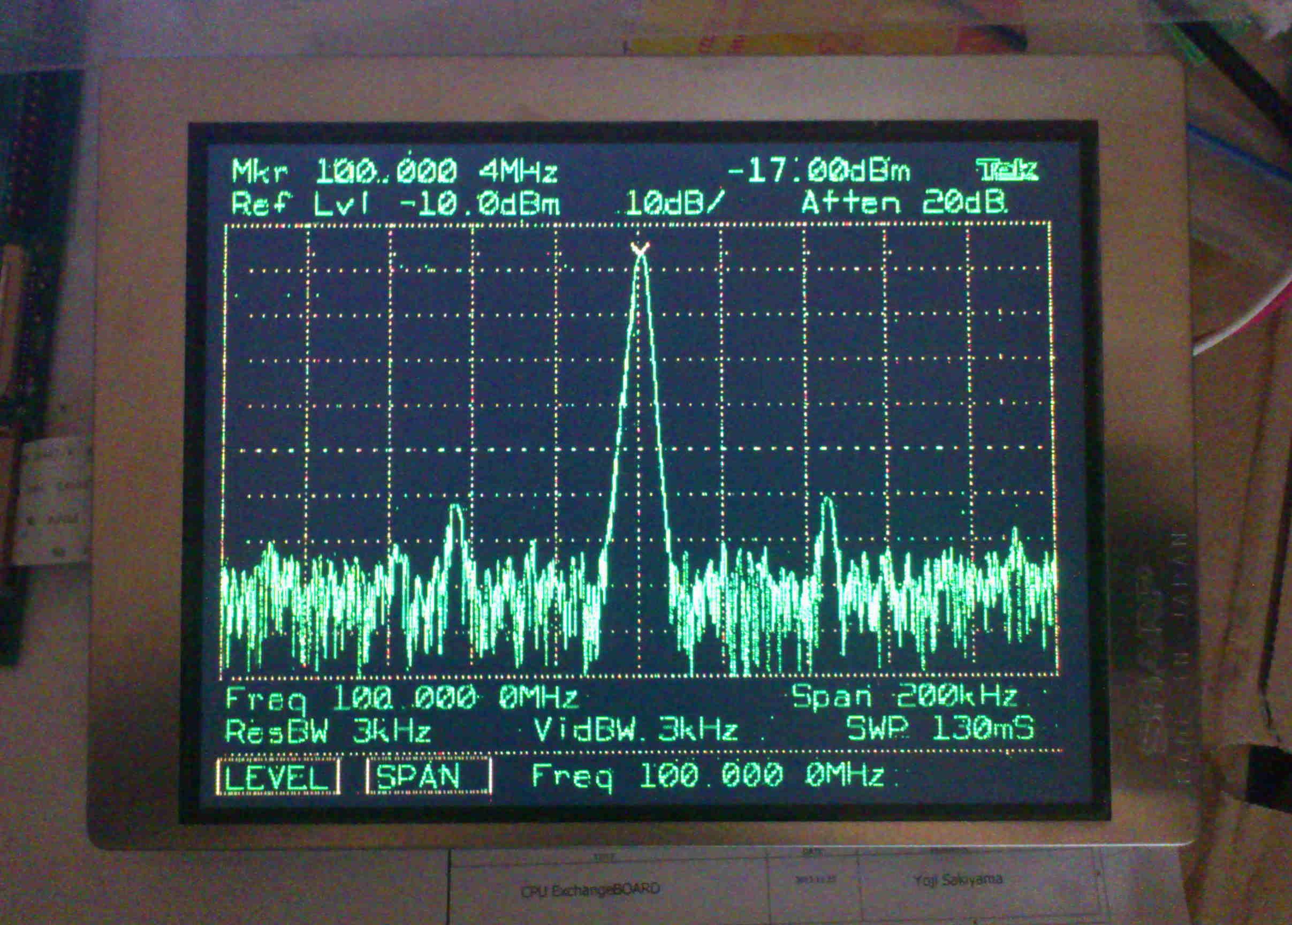
Task: Click the -17.00dBm marker level readout
Action: [819, 170]
